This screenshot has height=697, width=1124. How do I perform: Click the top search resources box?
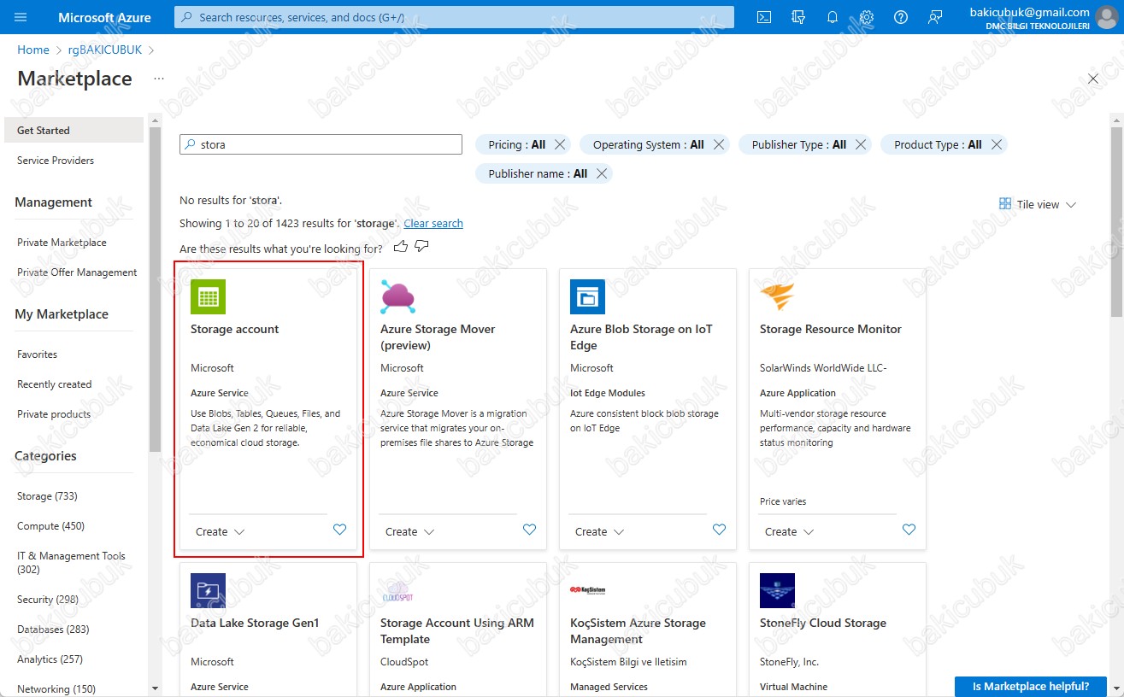click(454, 17)
